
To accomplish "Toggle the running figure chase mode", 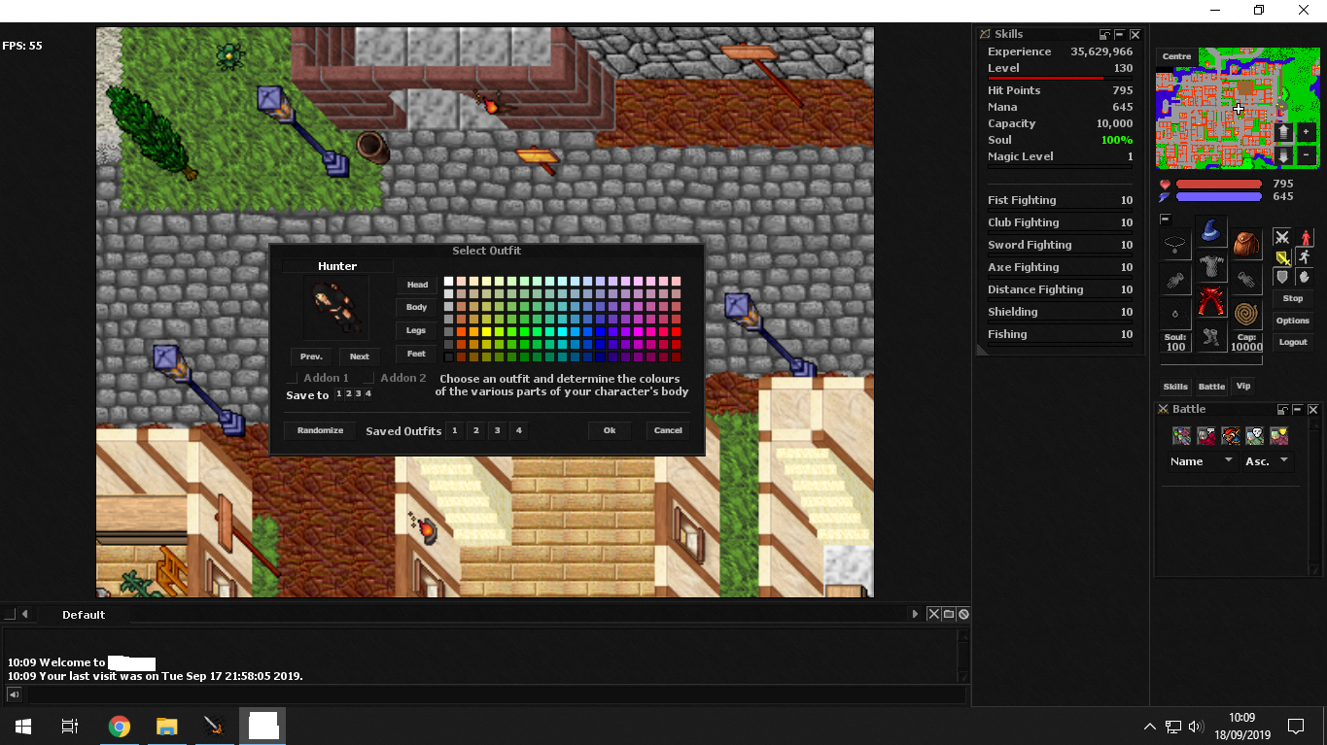I will [1305, 257].
